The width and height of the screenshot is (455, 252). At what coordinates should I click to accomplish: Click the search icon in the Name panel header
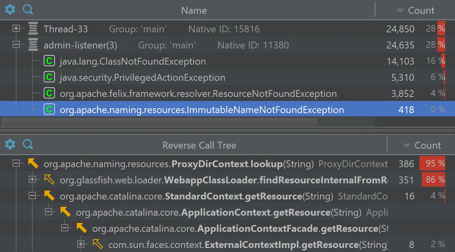28,10
